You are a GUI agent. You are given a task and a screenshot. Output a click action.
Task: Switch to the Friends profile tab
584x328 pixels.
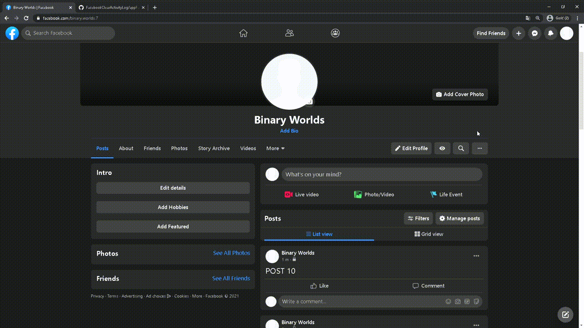(x=152, y=149)
